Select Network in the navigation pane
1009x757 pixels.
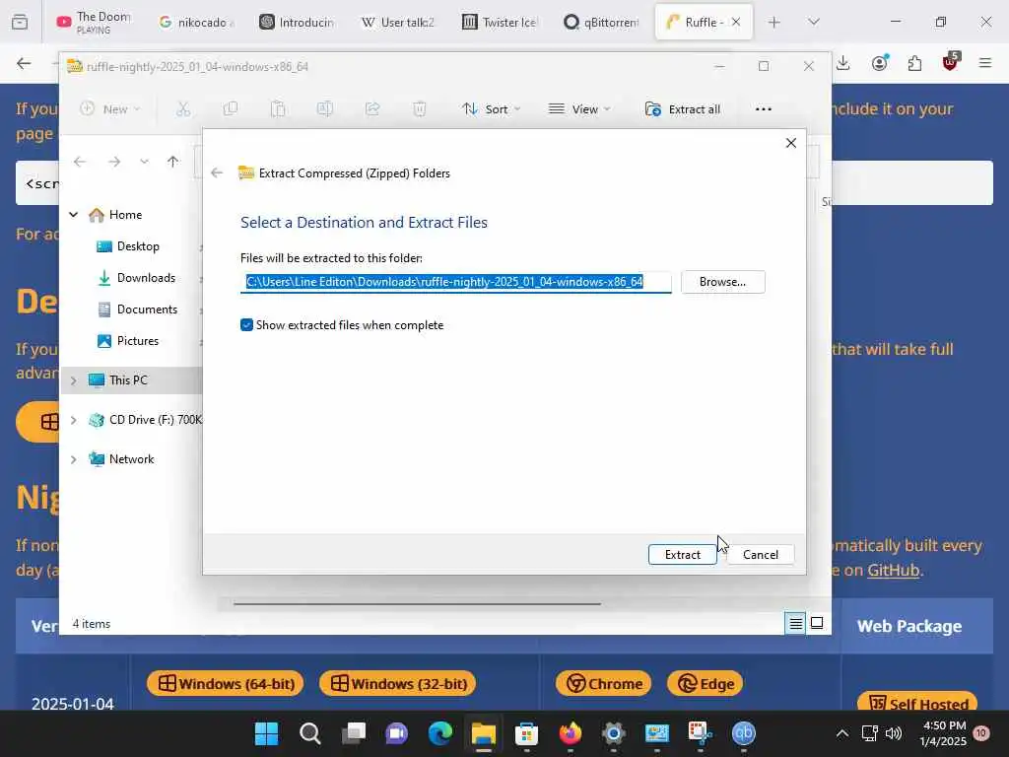point(131,459)
